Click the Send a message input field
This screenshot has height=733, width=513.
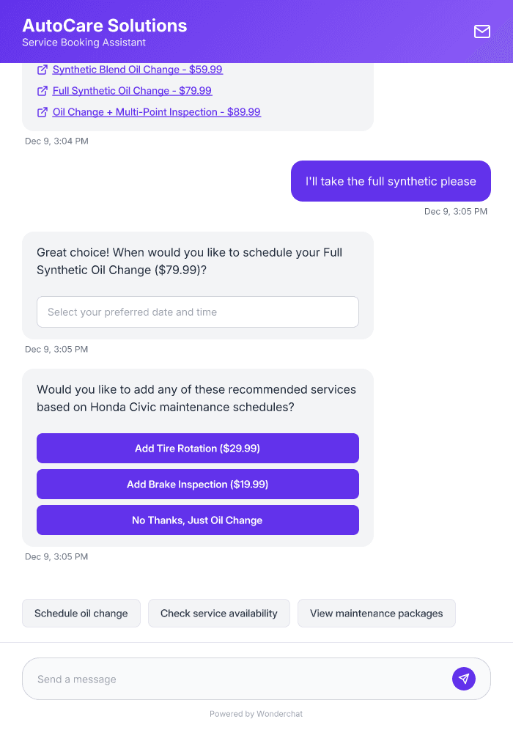[x=220, y=678]
